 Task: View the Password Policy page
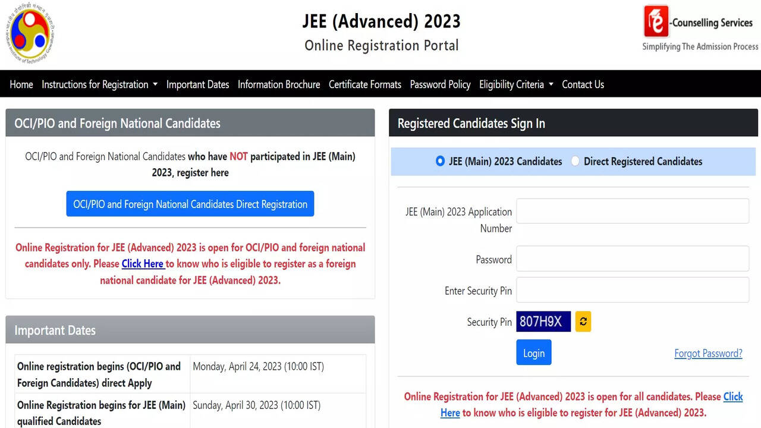(440, 84)
